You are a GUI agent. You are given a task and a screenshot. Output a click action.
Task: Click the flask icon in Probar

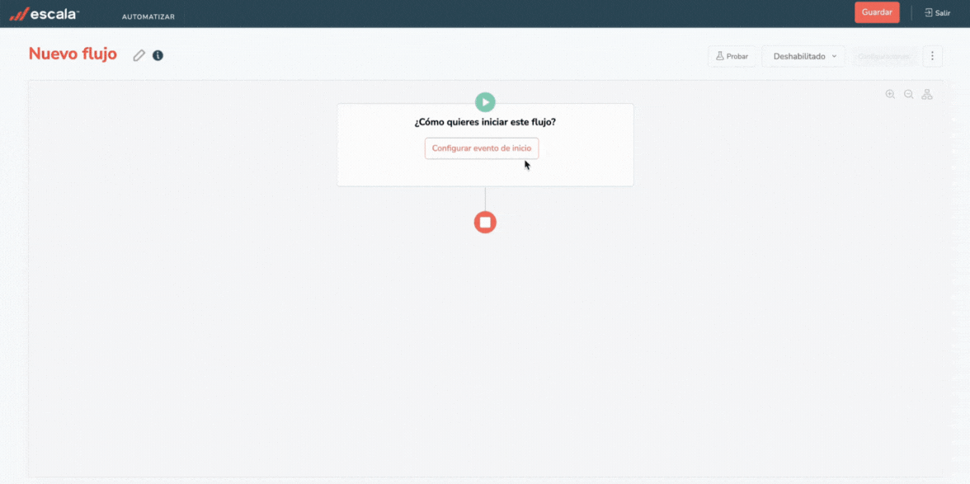pos(719,56)
